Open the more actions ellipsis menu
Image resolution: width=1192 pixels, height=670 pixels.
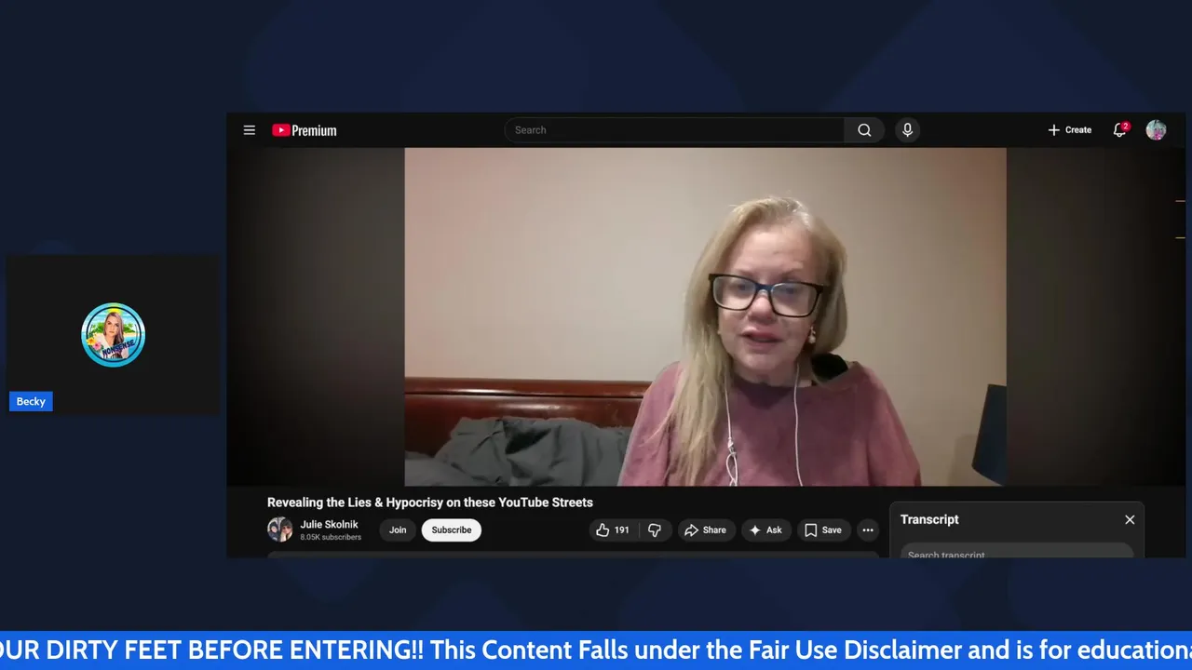[x=867, y=529]
